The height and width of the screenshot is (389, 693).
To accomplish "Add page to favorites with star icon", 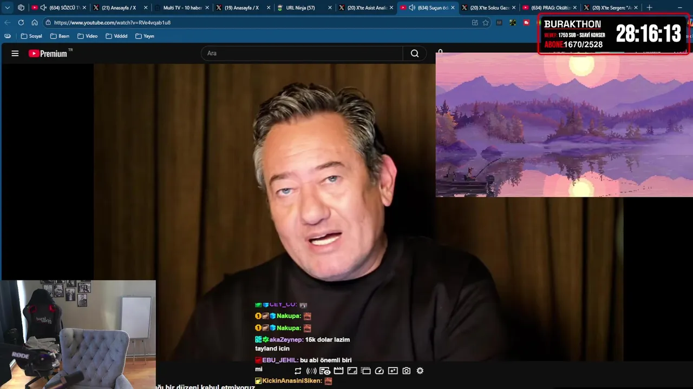I will [486, 23].
